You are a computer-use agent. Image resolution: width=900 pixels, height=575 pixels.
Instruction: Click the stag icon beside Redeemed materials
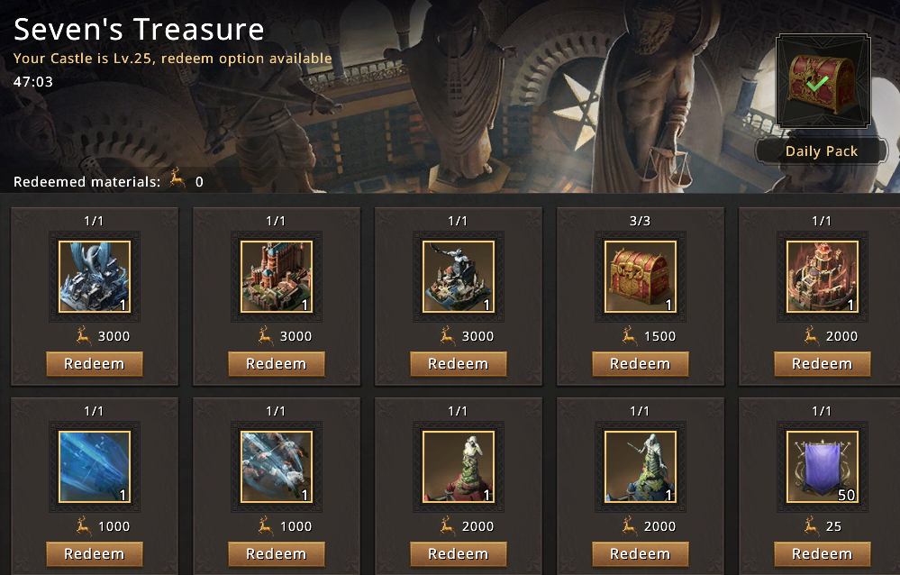(178, 178)
